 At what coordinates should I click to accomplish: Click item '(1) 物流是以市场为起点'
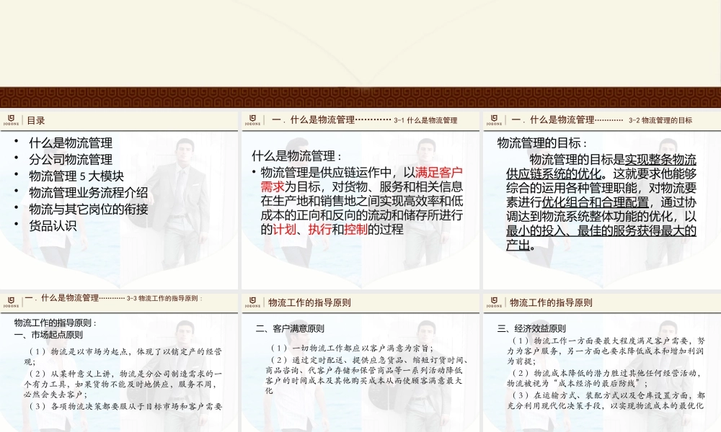pos(123,356)
